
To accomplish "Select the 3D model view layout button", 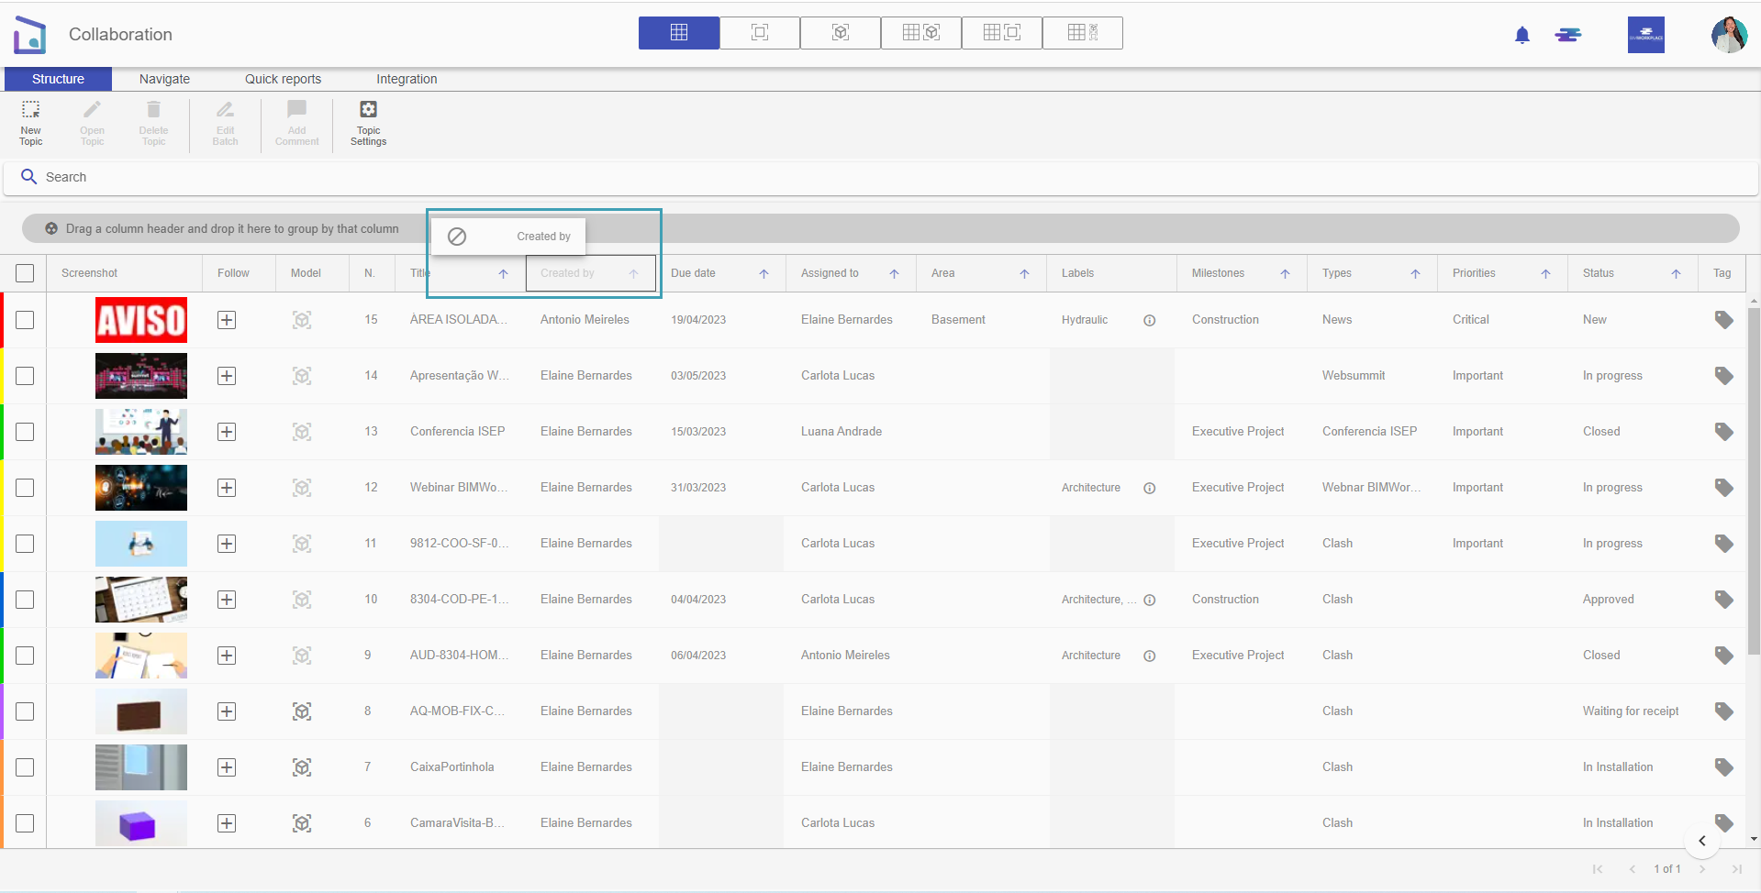I will 840,33.
